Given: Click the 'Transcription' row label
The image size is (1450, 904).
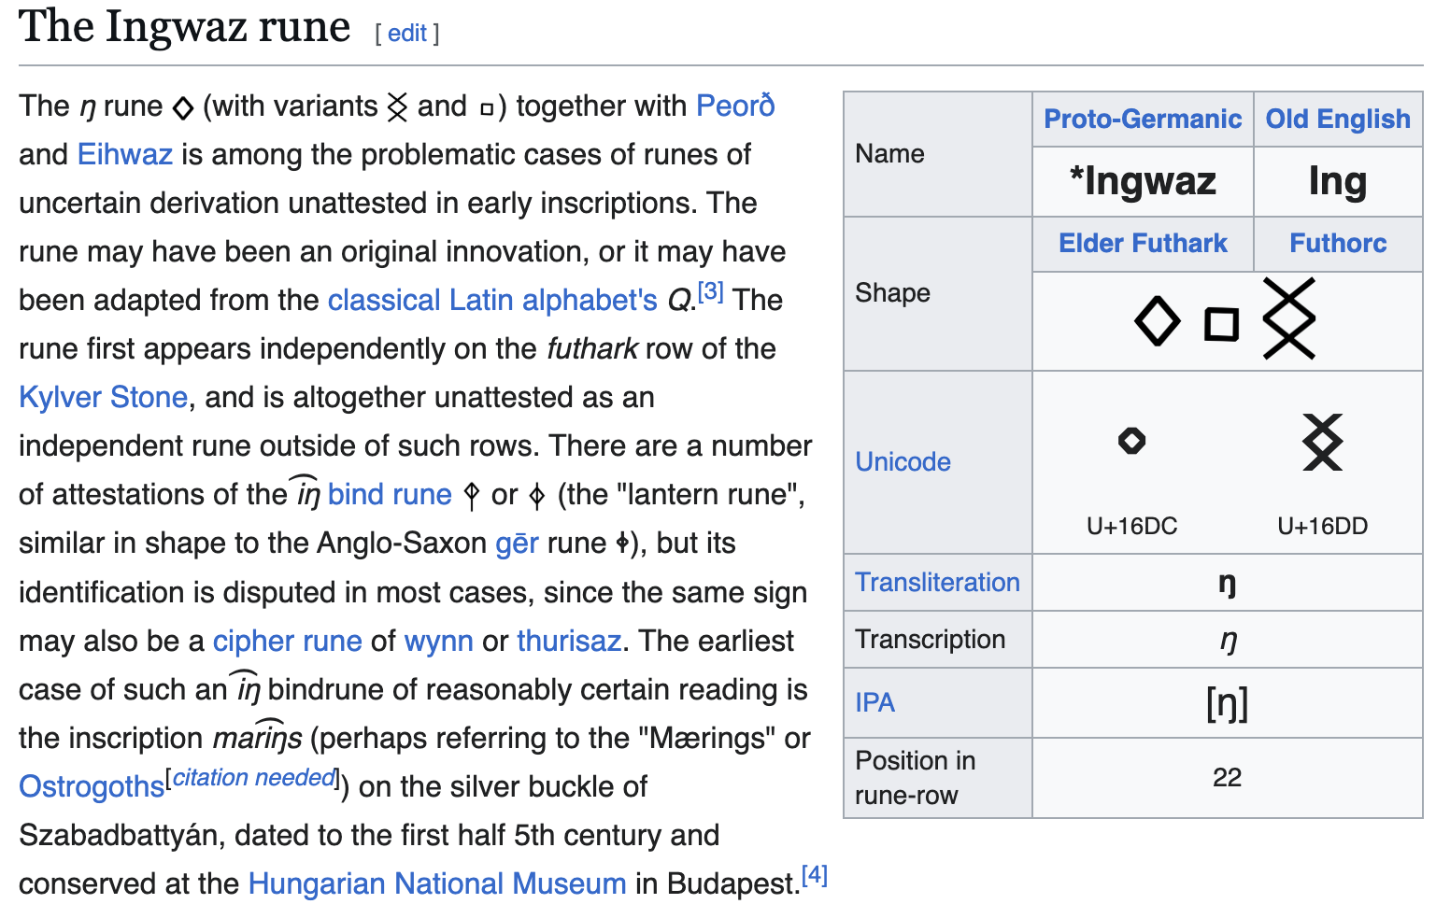Looking at the screenshot, I should tap(931, 639).
